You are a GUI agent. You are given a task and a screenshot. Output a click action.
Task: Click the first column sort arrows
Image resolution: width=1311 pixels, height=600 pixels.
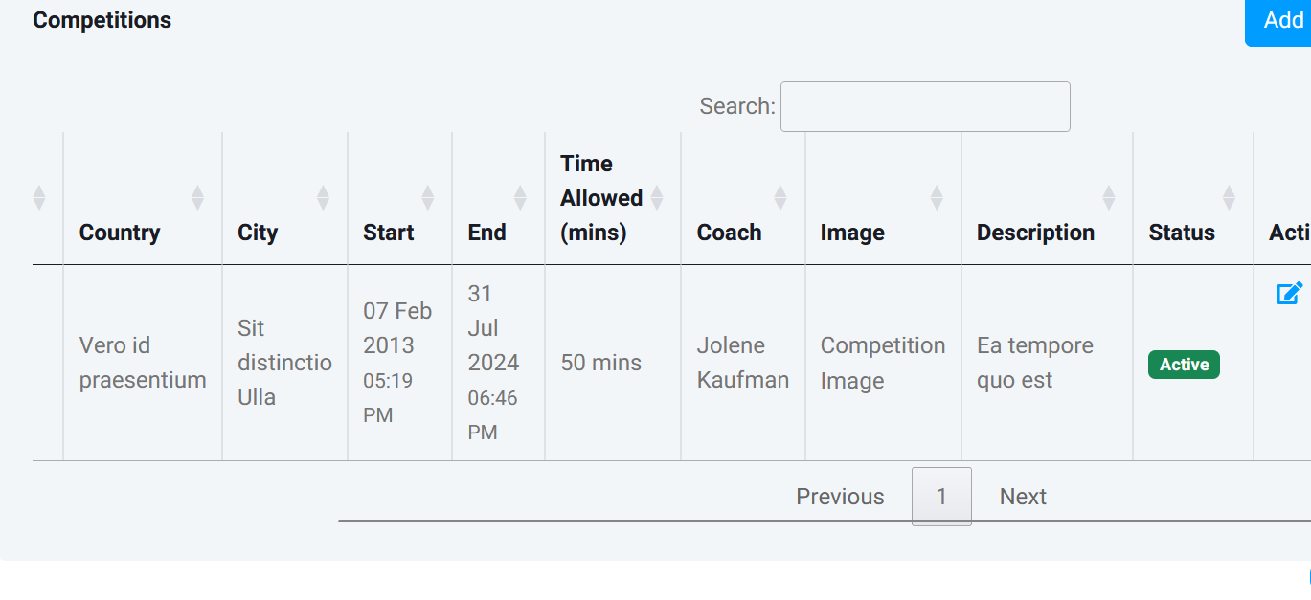tap(39, 198)
